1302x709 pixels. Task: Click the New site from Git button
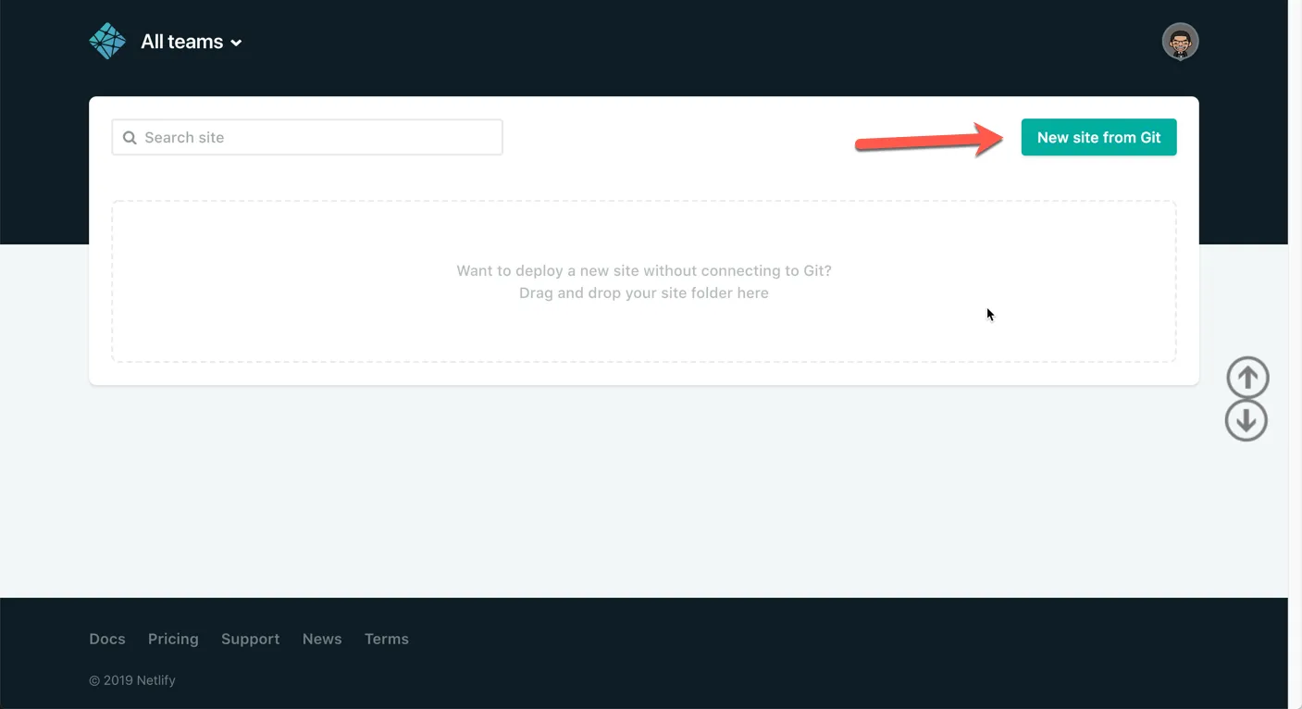coord(1098,137)
